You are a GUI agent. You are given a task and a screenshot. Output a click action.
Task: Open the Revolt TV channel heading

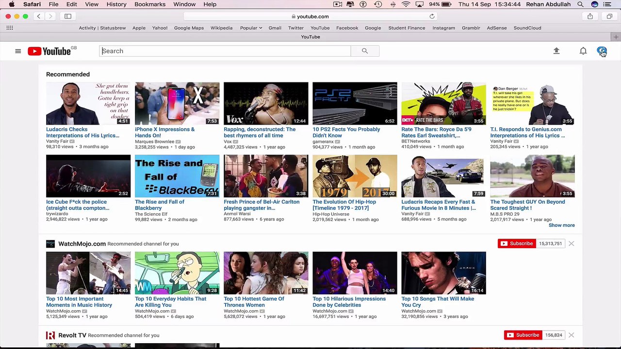72,335
